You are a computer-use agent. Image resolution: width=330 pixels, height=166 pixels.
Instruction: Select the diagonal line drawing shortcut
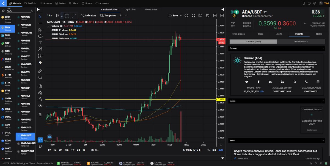(74, 16)
